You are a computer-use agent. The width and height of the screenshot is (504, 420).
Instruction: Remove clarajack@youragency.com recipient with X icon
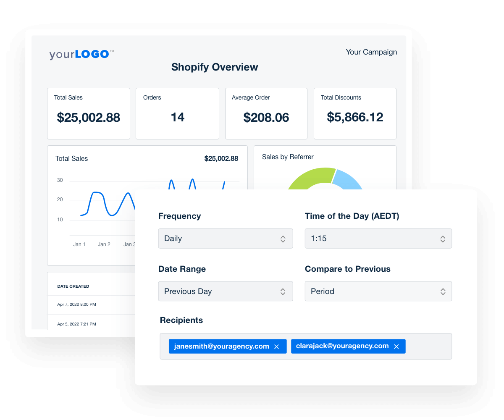[x=396, y=346]
